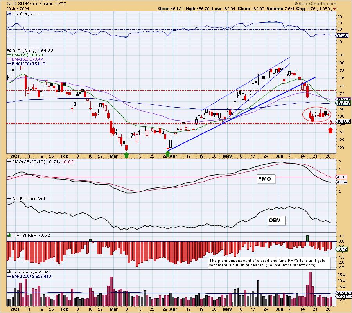Click the green PHYSPREM bar in mid-June
The width and height of the screenshot is (352, 313).
coord(307,238)
